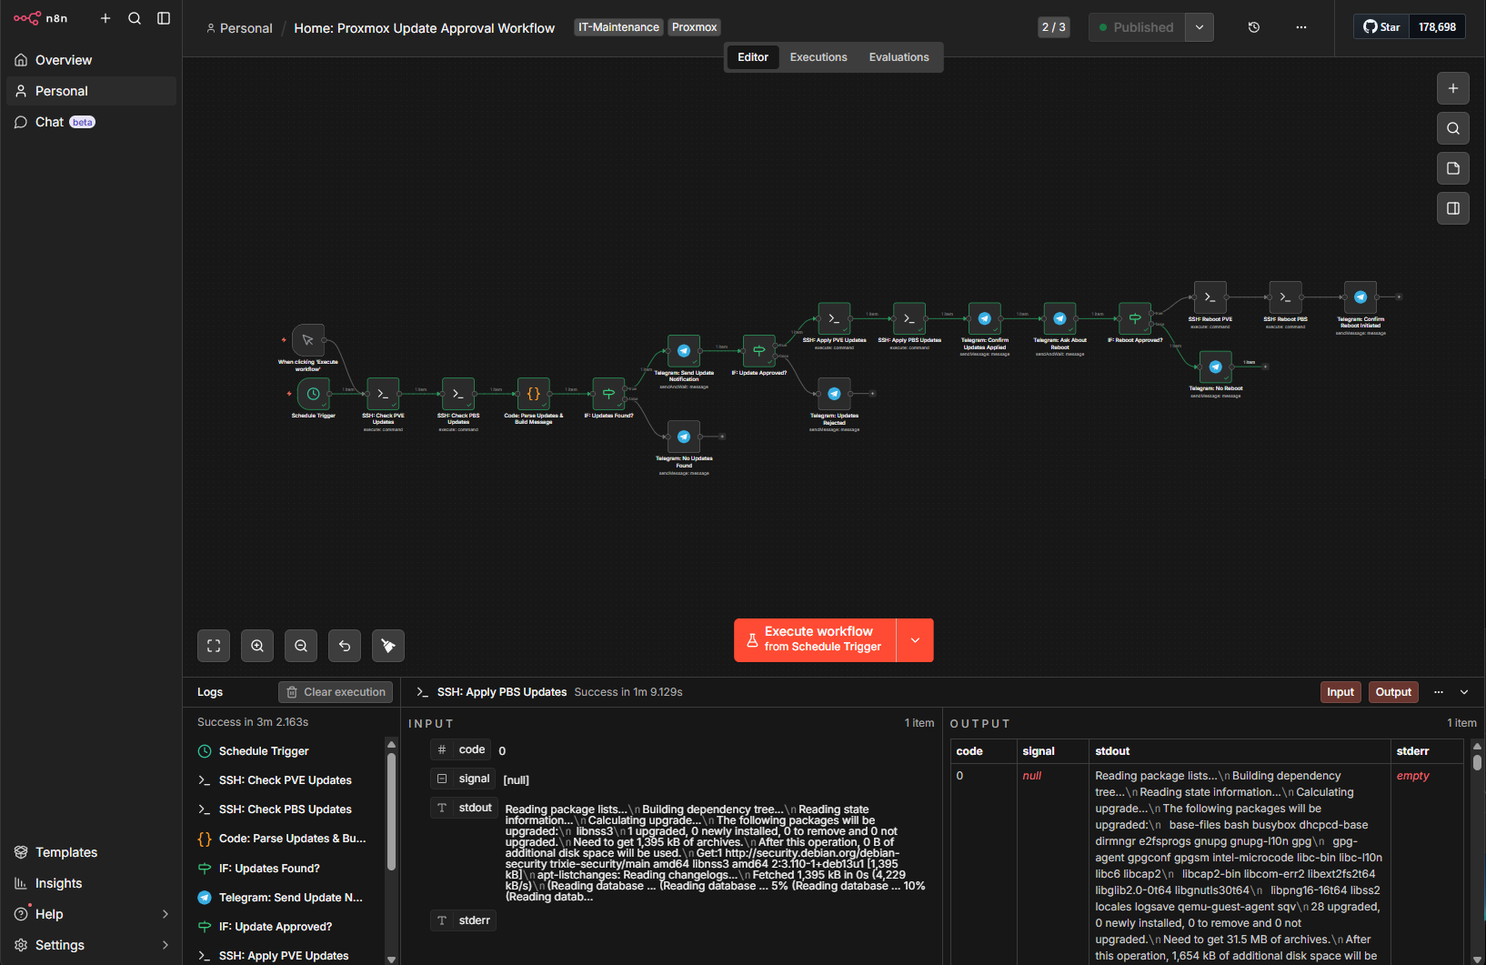Switch to the Executions tab
The height and width of the screenshot is (965, 1486).
click(818, 57)
